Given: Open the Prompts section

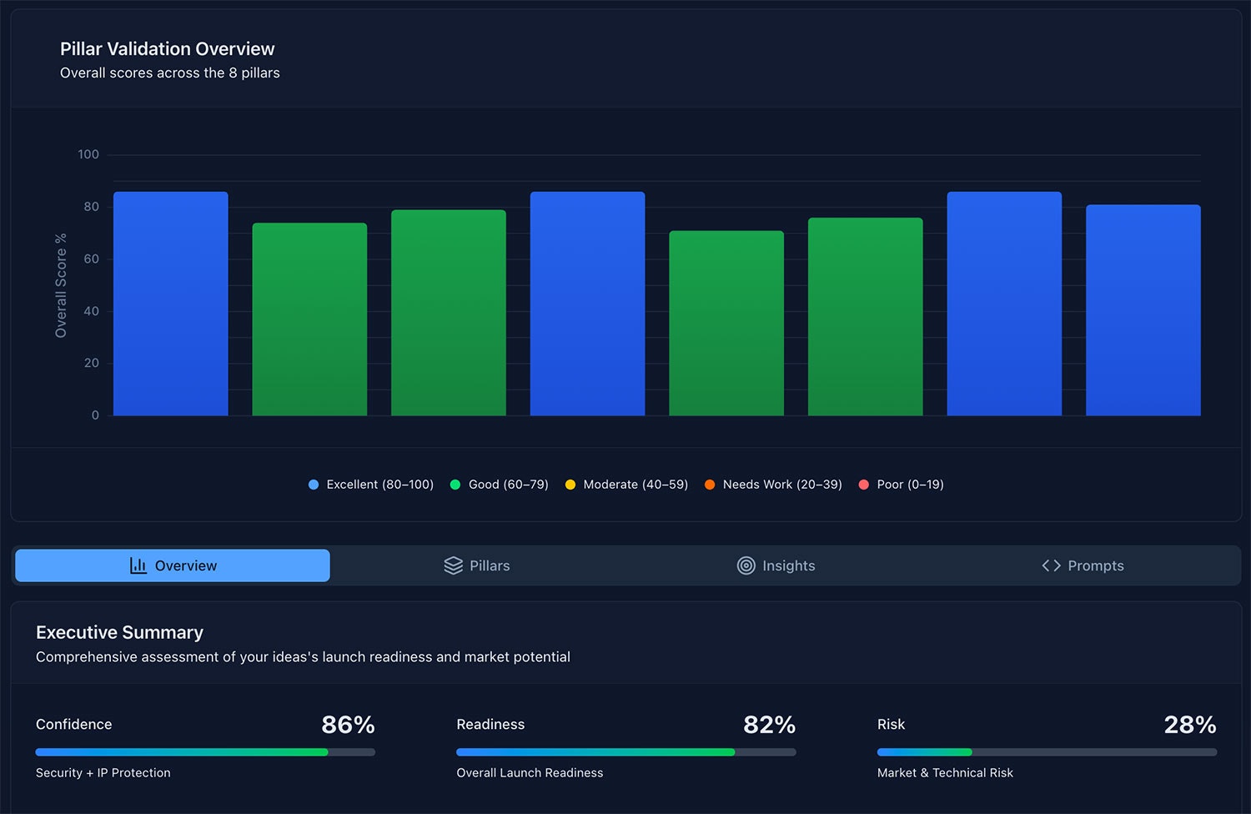Looking at the screenshot, I should pos(1083,565).
